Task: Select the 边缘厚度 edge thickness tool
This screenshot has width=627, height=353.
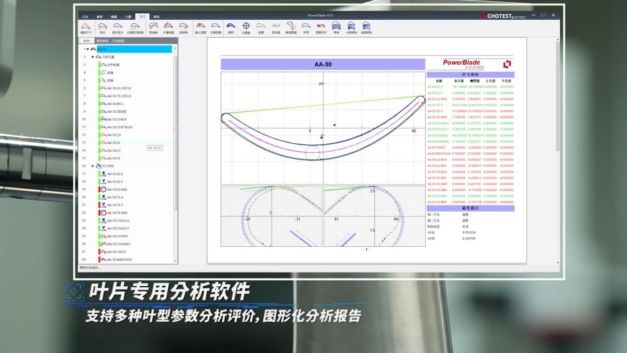Action: pyautogui.click(x=216, y=26)
